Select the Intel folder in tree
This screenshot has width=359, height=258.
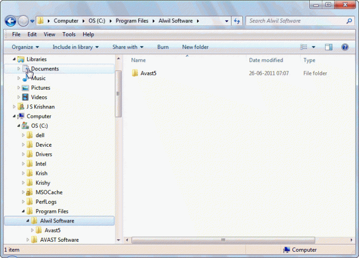pos(41,164)
